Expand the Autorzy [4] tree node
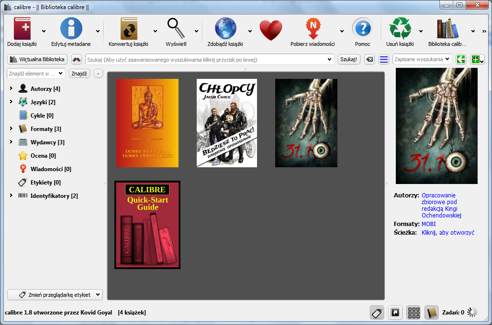Viewport: 492px width, 325px height. point(11,88)
